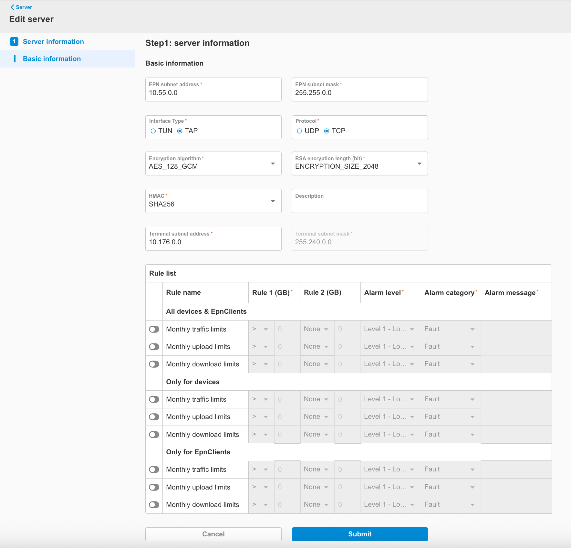Click into the Description field
The height and width of the screenshot is (548, 571).
tap(359, 201)
